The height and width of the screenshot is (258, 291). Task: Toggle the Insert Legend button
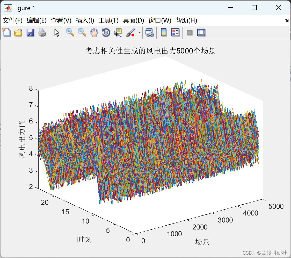point(175,32)
